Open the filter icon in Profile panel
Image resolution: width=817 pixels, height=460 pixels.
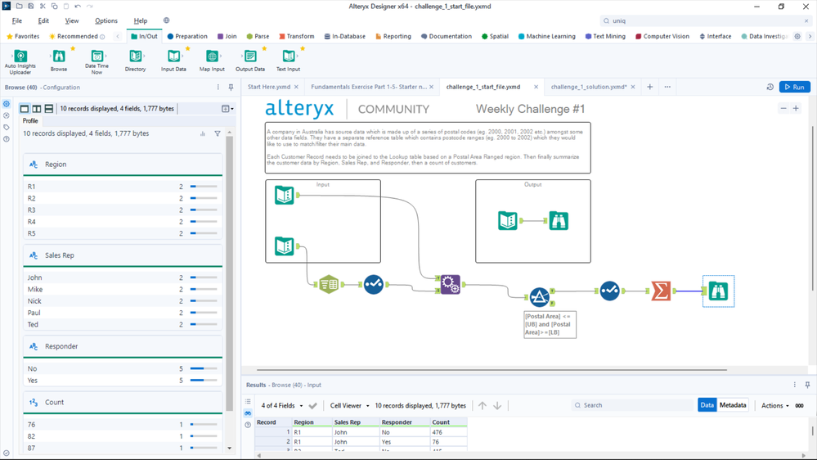[x=218, y=133]
